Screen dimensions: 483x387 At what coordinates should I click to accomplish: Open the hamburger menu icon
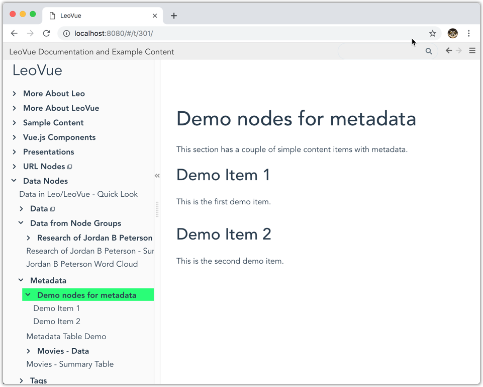[x=472, y=51]
